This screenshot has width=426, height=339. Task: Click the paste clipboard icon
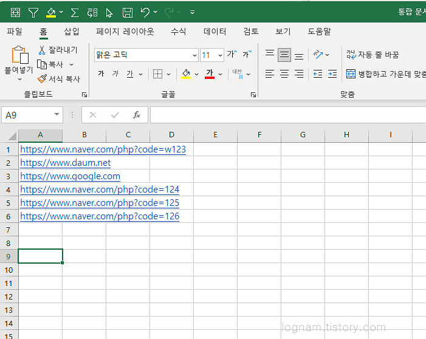point(20,55)
